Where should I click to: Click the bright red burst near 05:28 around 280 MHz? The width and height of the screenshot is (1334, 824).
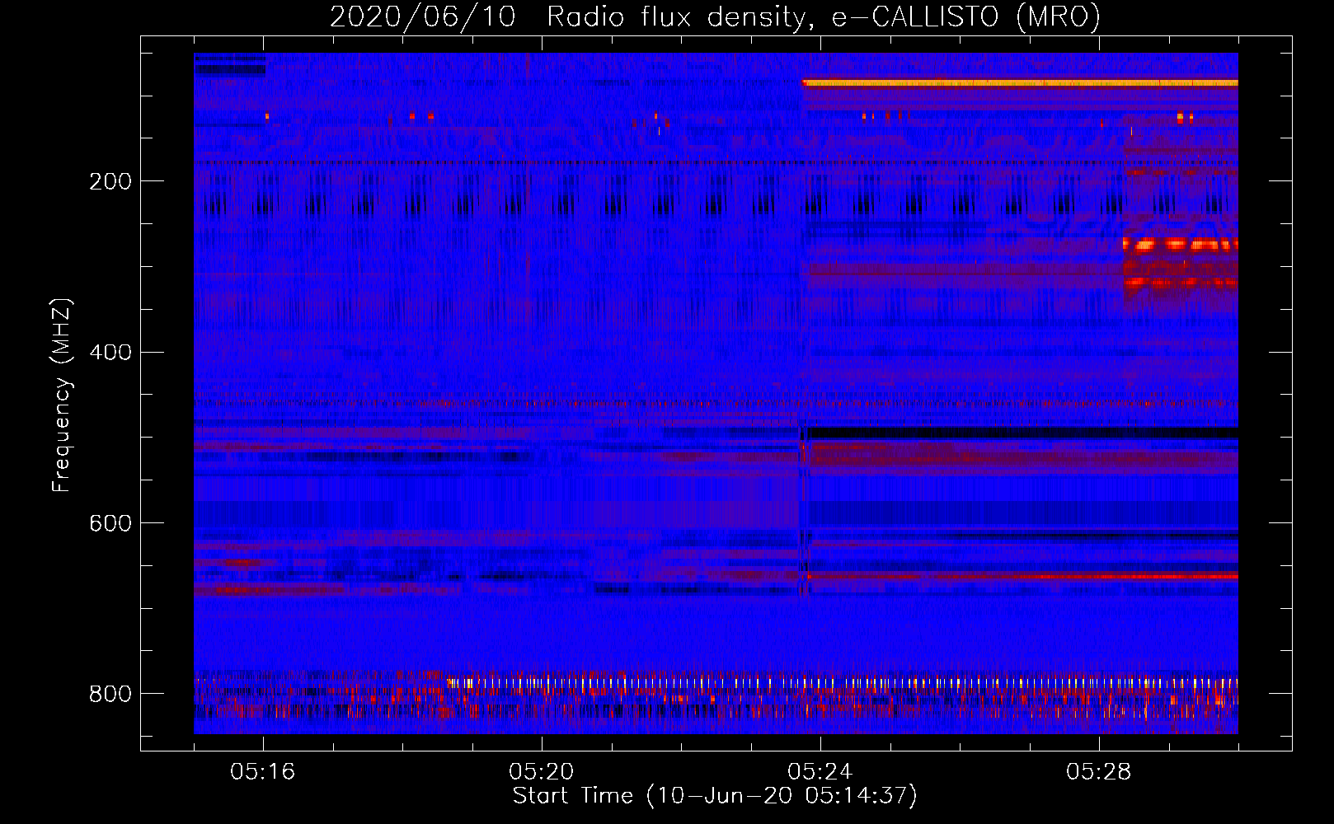click(x=1181, y=244)
